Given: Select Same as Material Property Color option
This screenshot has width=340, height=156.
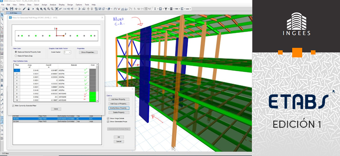Looking at the screenshot, I should coord(16,52).
